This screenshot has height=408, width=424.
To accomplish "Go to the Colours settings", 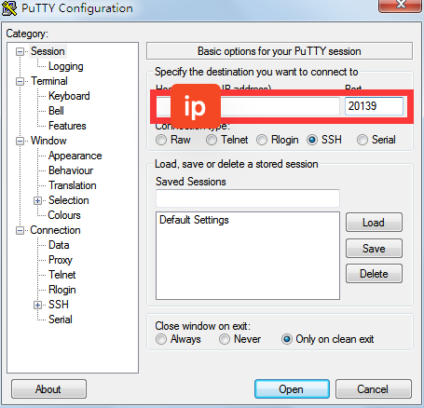I will click(x=64, y=215).
